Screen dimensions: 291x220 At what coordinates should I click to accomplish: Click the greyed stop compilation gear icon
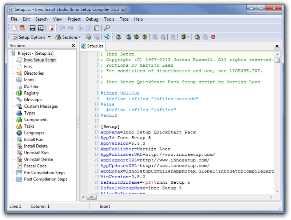point(97,37)
